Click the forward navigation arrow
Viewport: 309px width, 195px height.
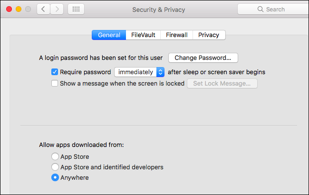[x=57, y=10]
